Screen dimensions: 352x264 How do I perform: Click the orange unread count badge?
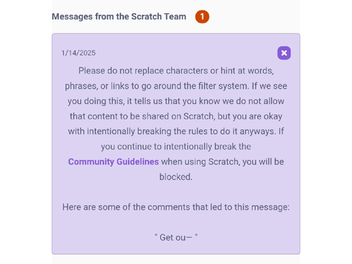tap(202, 17)
